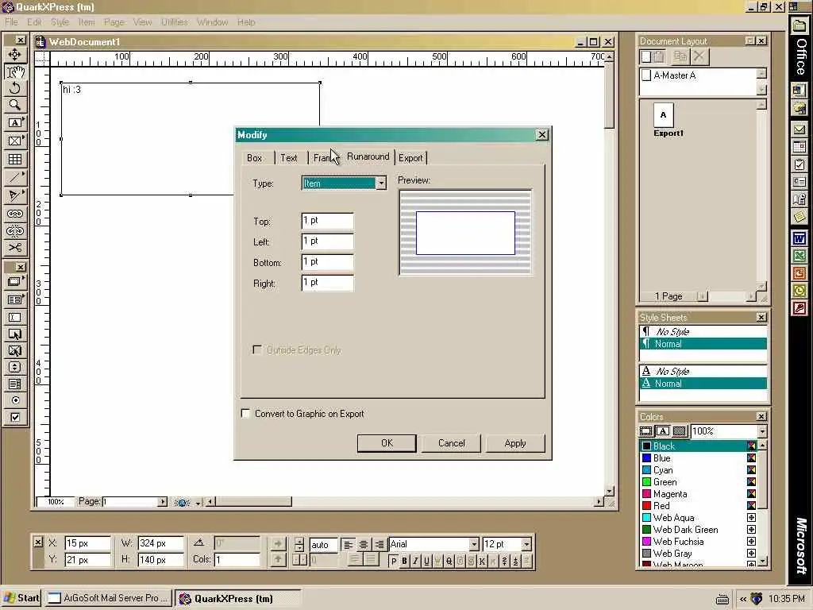
Task: Select the Line tool
Action: (15, 177)
